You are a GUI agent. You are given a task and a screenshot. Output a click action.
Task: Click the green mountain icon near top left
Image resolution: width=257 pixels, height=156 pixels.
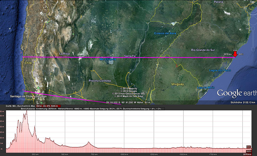tap(48, 22)
